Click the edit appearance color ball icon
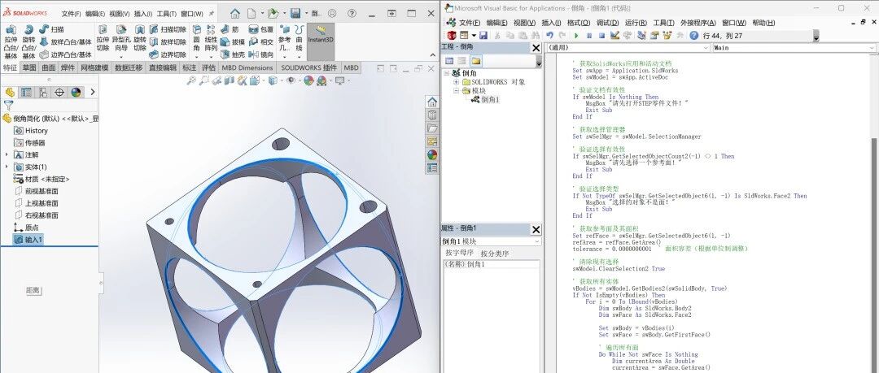Screen dimensions: 879x373 coord(308,80)
